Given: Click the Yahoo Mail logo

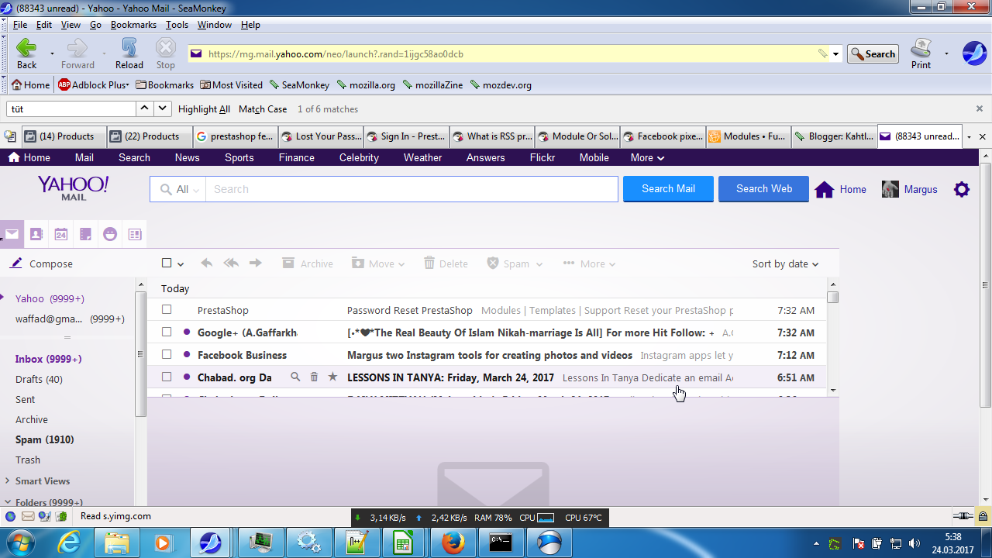Looking at the screenshot, I should pyautogui.click(x=73, y=188).
